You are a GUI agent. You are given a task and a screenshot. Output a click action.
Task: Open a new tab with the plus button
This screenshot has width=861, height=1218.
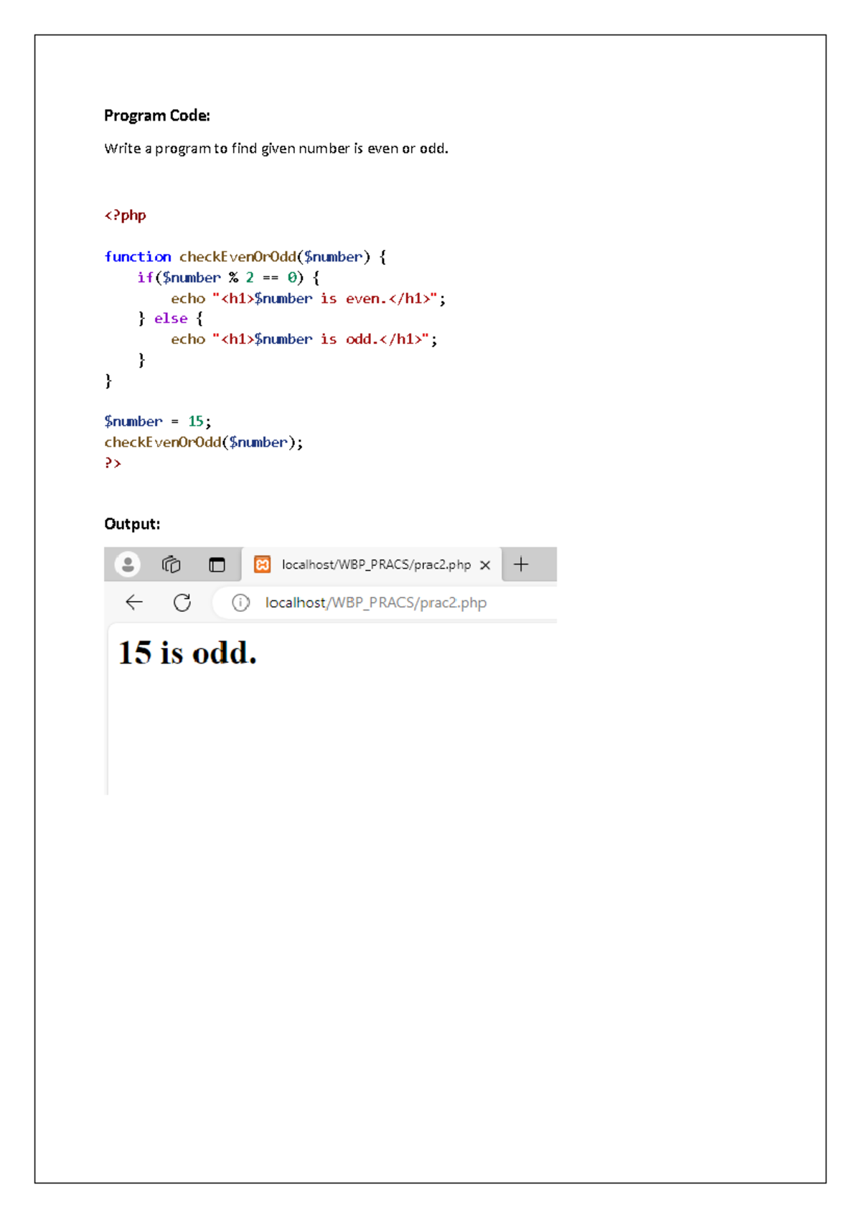click(521, 564)
